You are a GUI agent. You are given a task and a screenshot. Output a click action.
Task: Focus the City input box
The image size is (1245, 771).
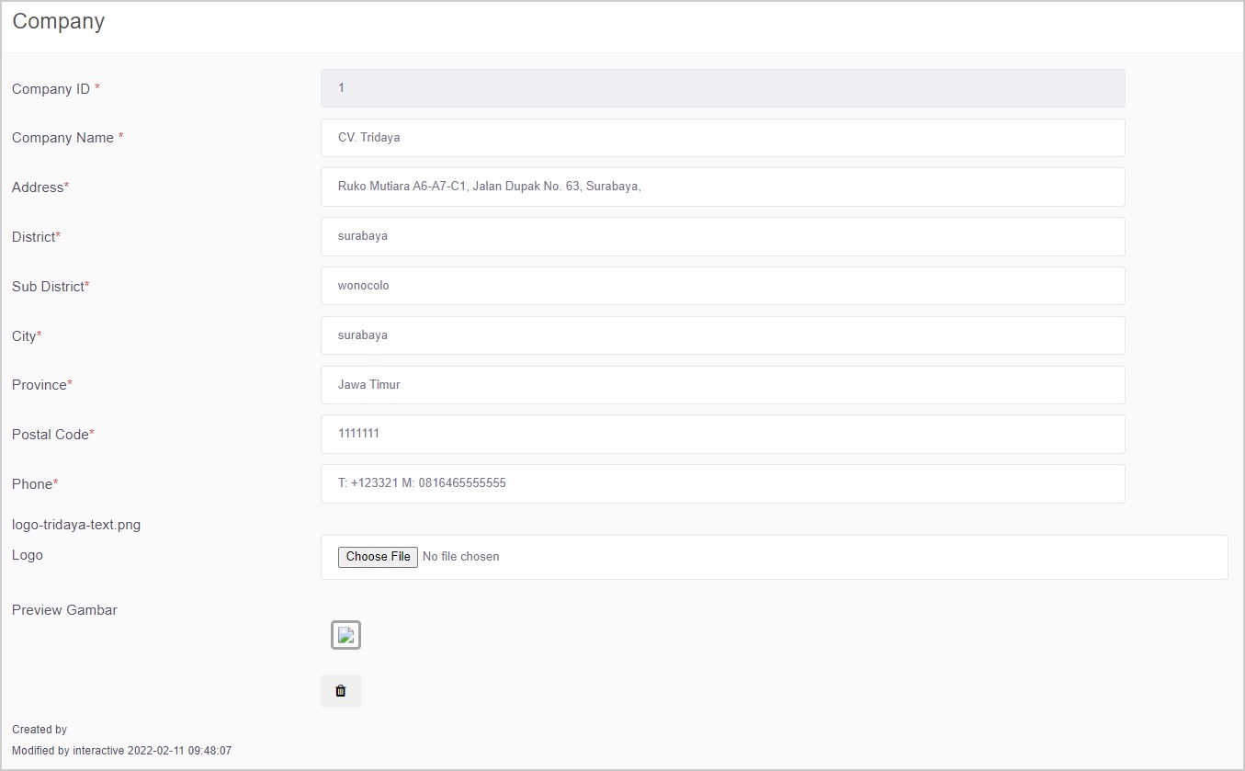tap(722, 335)
